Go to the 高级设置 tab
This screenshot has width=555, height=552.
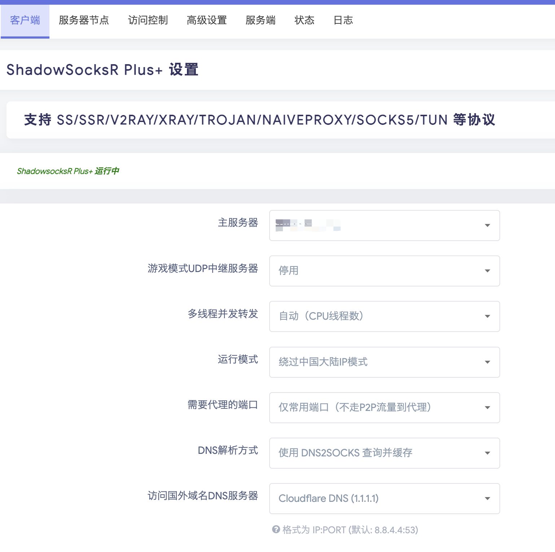tap(207, 21)
